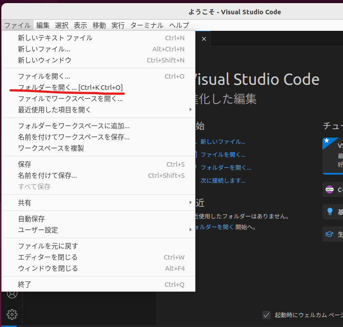Image resolution: width=343 pixels, height=327 pixels.
Task: Expand the 共有 submenu
Action: 98,203
